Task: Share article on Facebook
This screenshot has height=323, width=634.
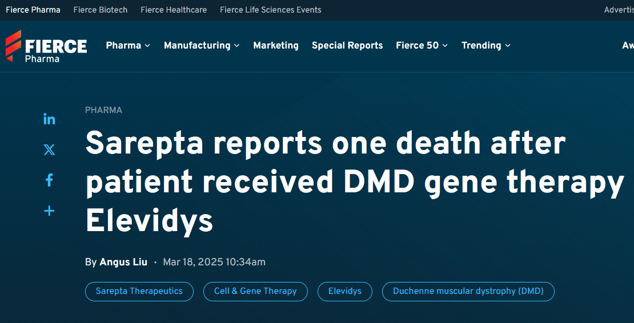Action: tap(49, 180)
